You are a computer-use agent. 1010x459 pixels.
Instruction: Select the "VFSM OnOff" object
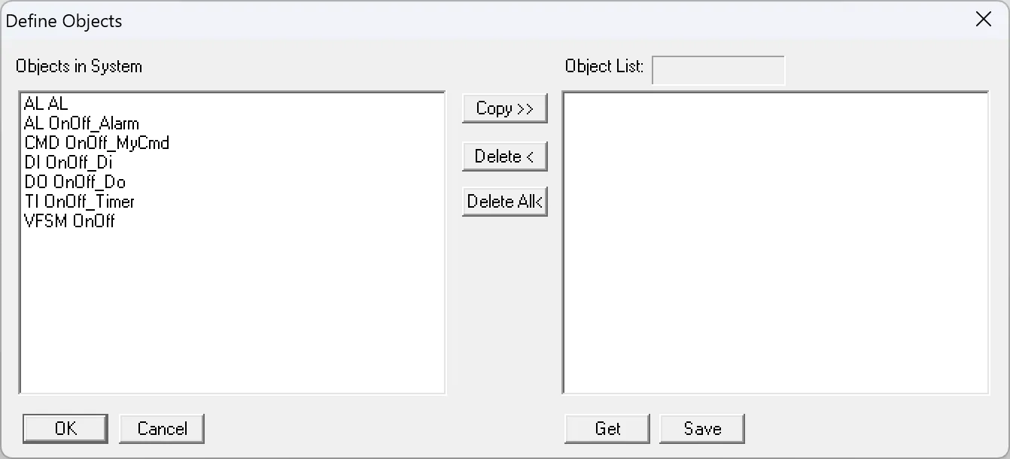pyautogui.click(x=68, y=221)
